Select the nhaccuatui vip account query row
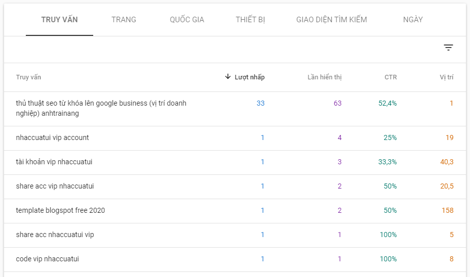Viewport: 470px width, 277px height. [x=53, y=137]
